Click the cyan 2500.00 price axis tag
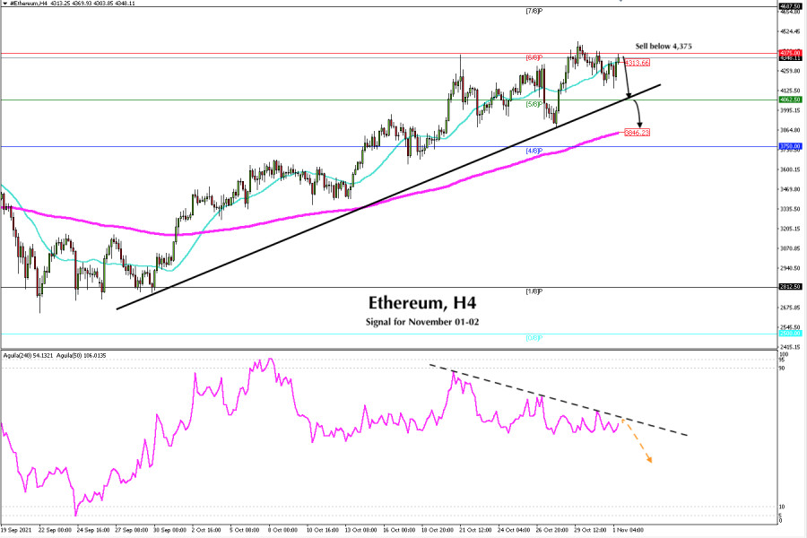This screenshot has height=538, width=807. tap(790, 334)
